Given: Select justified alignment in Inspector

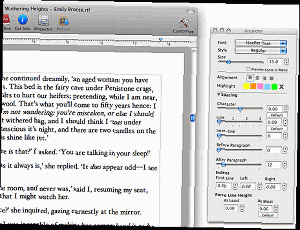Looking at the screenshot, I should tap(271, 78).
